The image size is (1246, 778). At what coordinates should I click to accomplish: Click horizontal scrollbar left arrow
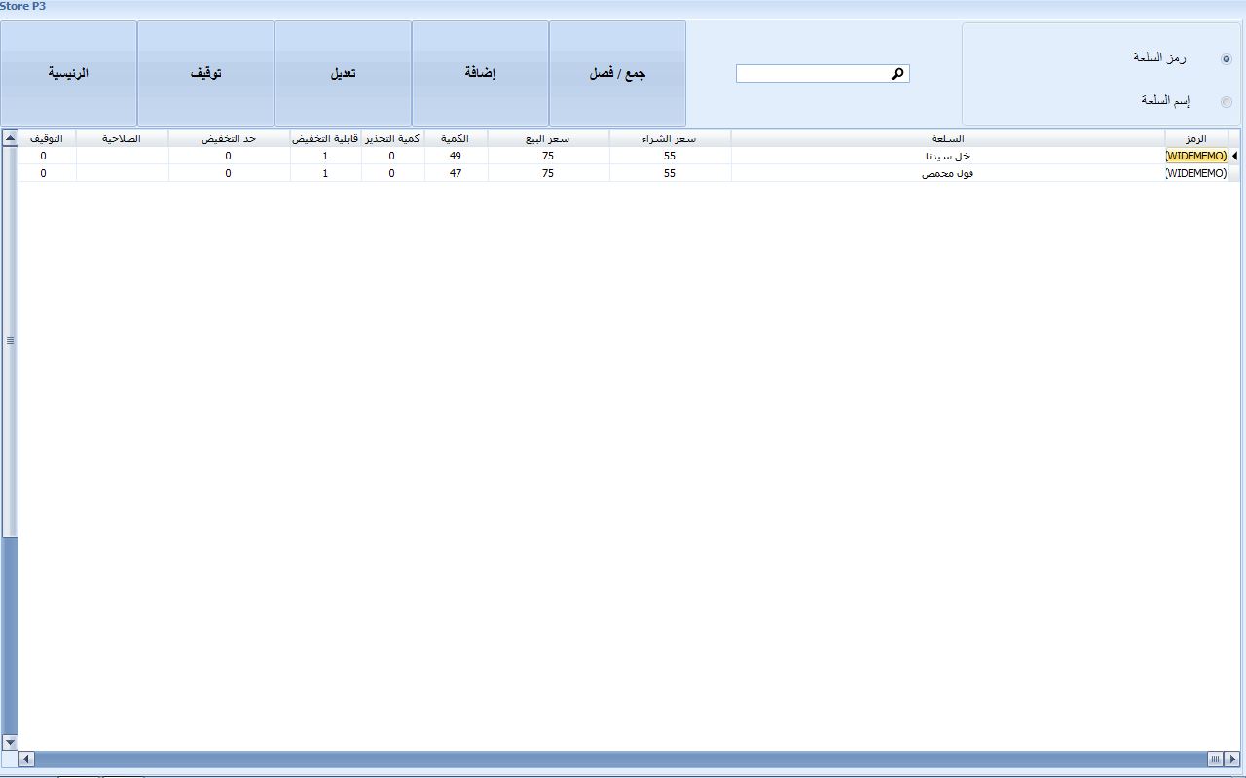26,759
